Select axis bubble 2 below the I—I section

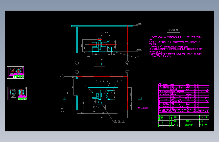[x=127, y=63]
